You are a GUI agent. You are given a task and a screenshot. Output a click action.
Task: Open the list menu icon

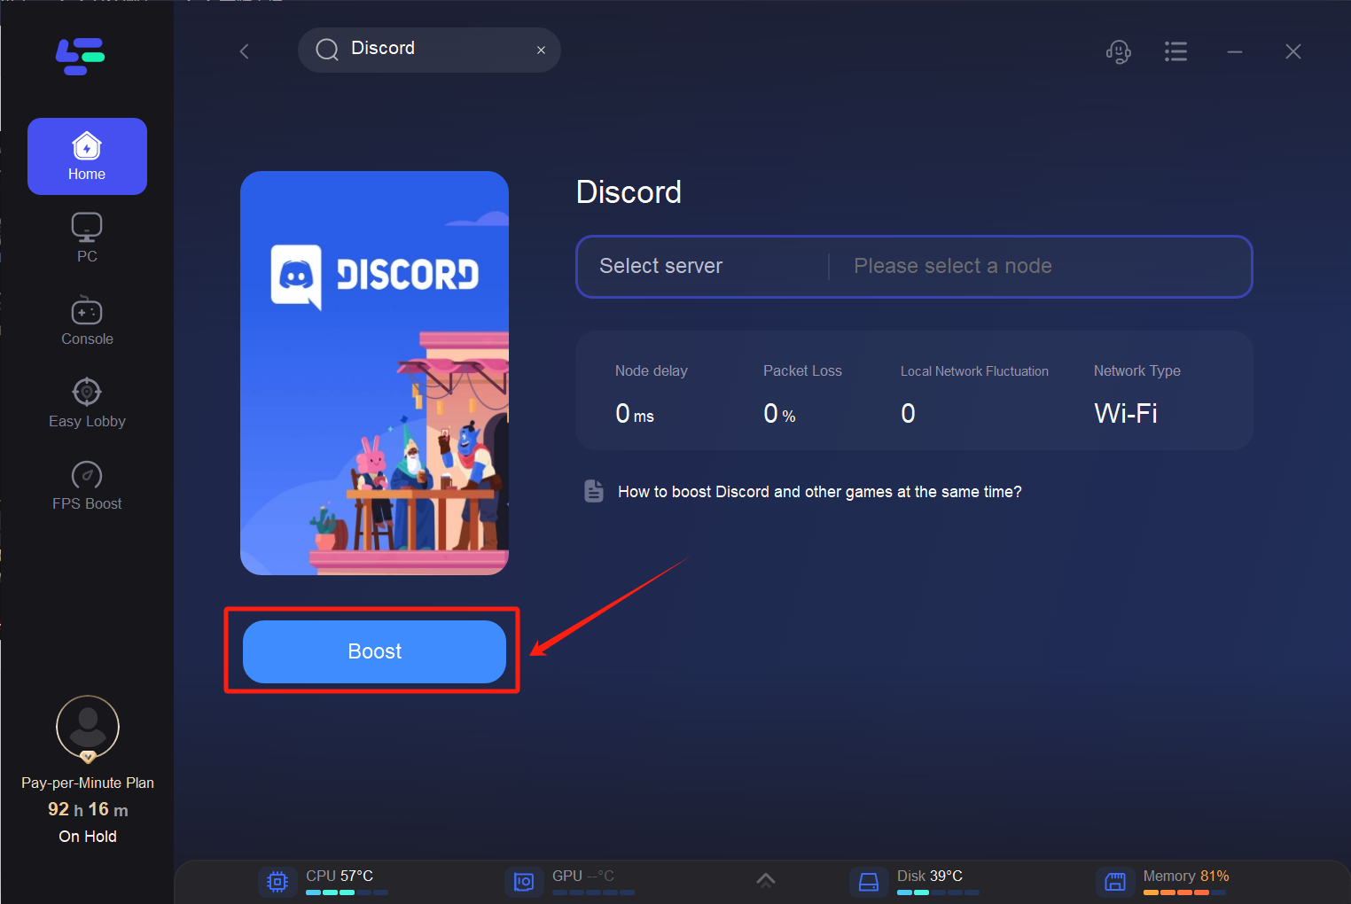tap(1175, 52)
